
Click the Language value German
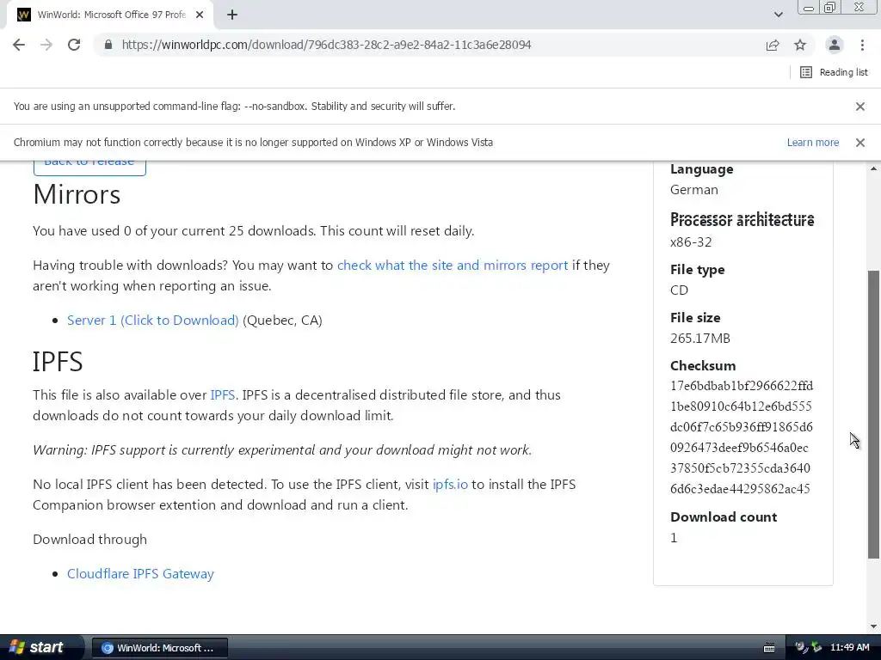[x=694, y=190]
